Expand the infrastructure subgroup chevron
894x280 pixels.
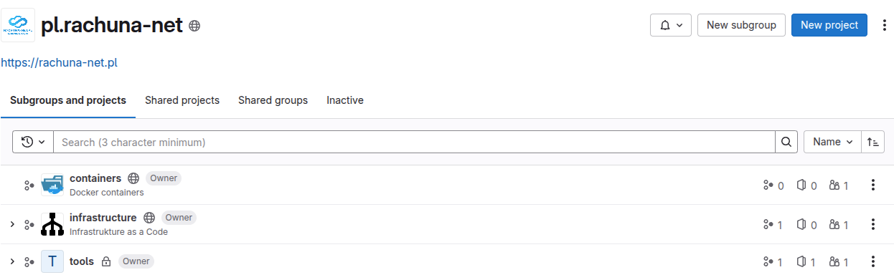click(12, 224)
